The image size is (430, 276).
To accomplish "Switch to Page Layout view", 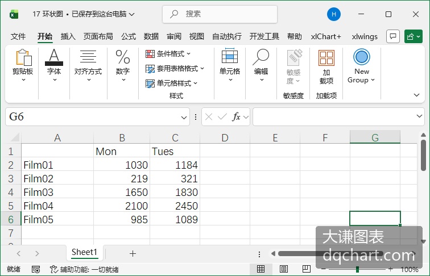I will pyautogui.click(x=284, y=269).
